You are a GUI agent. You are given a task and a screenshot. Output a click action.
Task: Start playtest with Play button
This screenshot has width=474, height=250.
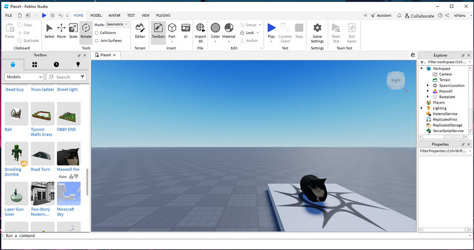[x=272, y=31]
